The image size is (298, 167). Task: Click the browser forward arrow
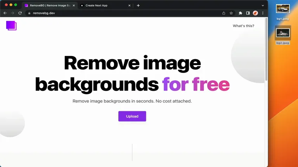tap(12, 13)
